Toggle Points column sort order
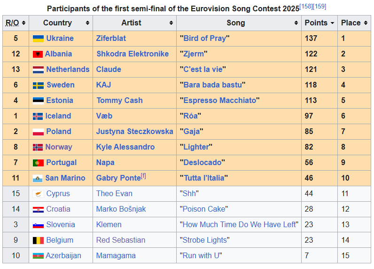374x269 pixels. (332, 23)
